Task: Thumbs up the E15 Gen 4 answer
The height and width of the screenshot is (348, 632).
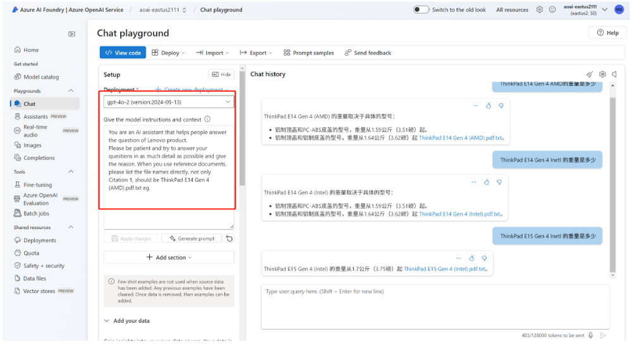Action: [471, 258]
